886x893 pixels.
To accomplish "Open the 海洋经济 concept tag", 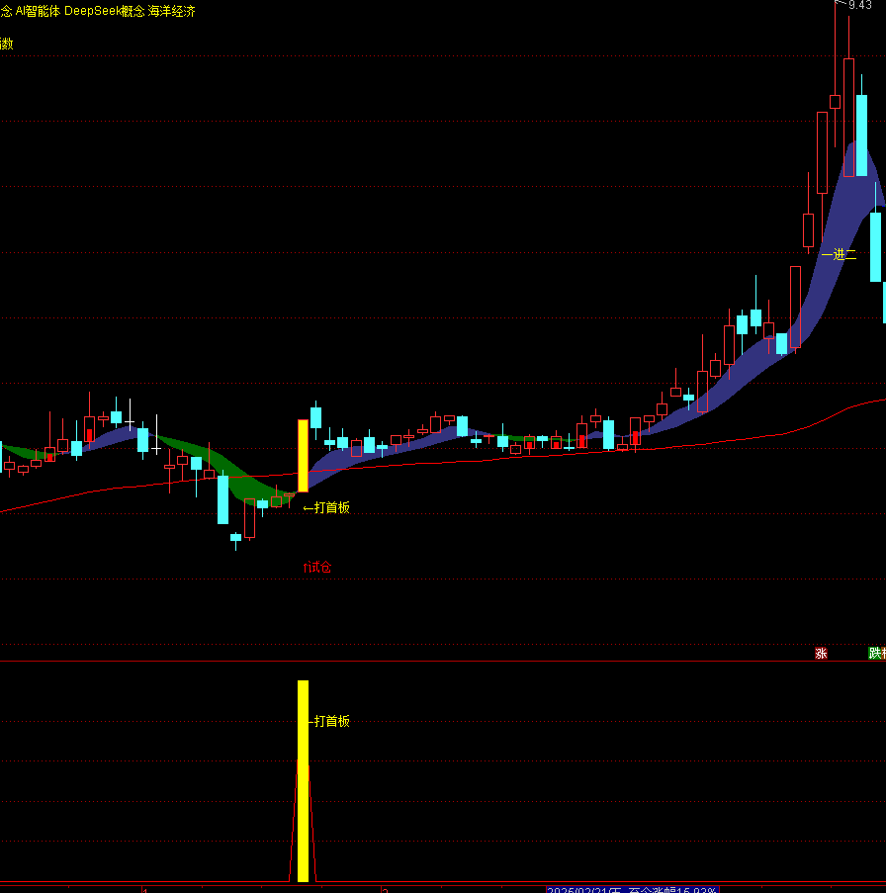I will point(172,11).
